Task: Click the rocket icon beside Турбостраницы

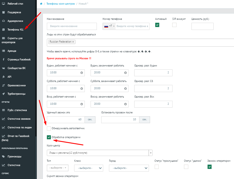Action: (3, 94)
